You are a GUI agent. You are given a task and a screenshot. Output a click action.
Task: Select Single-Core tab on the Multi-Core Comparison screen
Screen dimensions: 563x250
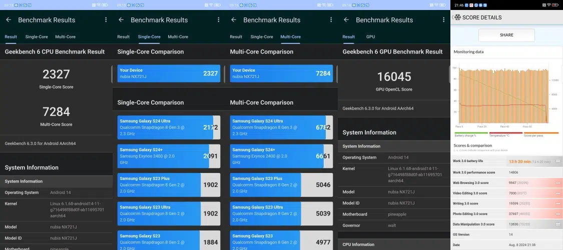262,36
